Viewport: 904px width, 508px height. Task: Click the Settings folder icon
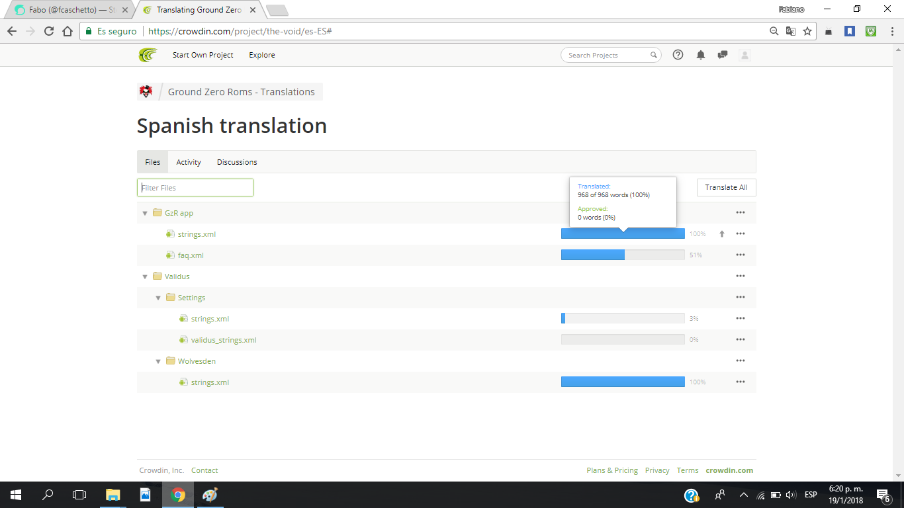171,298
